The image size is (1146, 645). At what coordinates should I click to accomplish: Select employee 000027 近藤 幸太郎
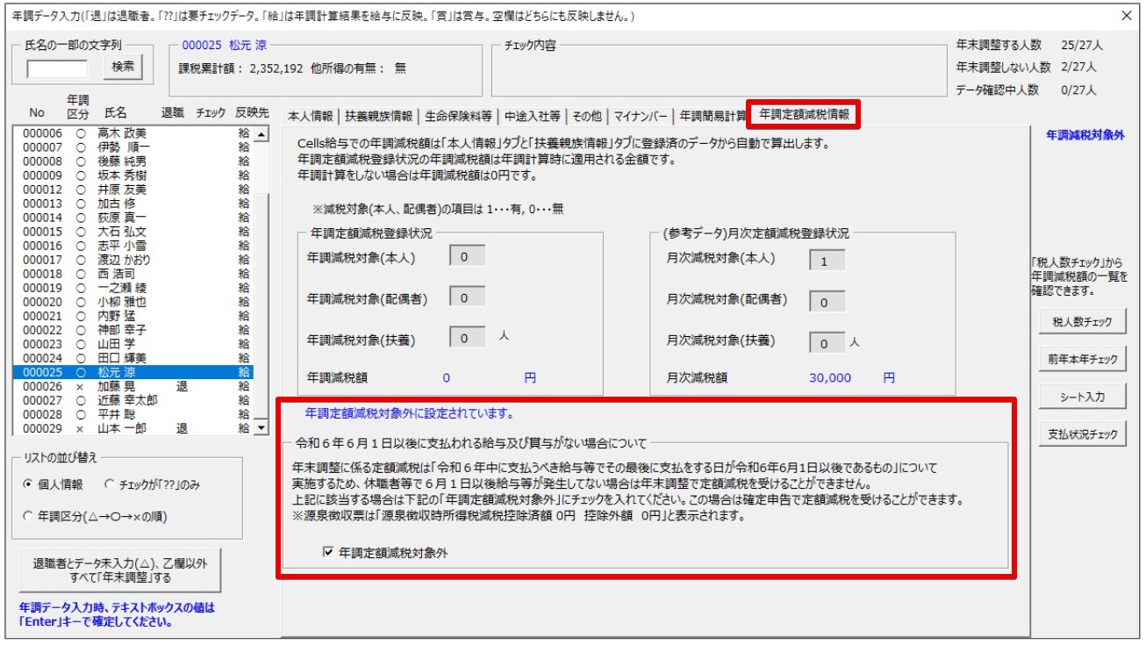pos(133,400)
